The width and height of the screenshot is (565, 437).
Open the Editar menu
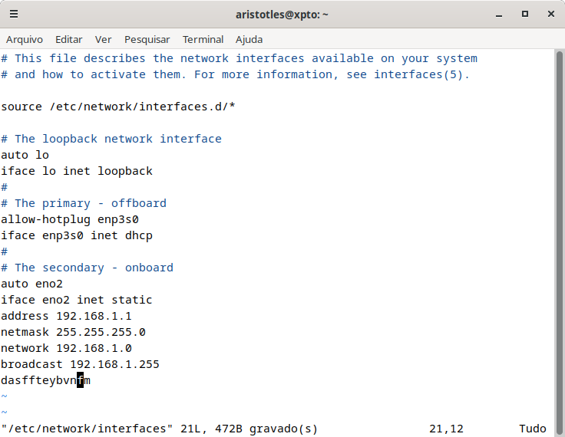click(69, 40)
